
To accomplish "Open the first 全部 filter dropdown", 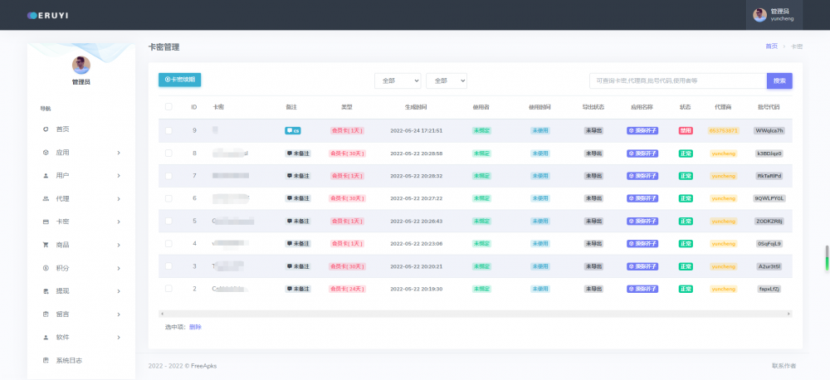I will (398, 80).
